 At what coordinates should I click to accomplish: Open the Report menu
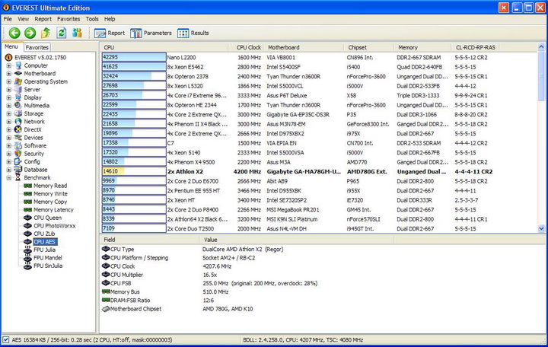tap(43, 19)
